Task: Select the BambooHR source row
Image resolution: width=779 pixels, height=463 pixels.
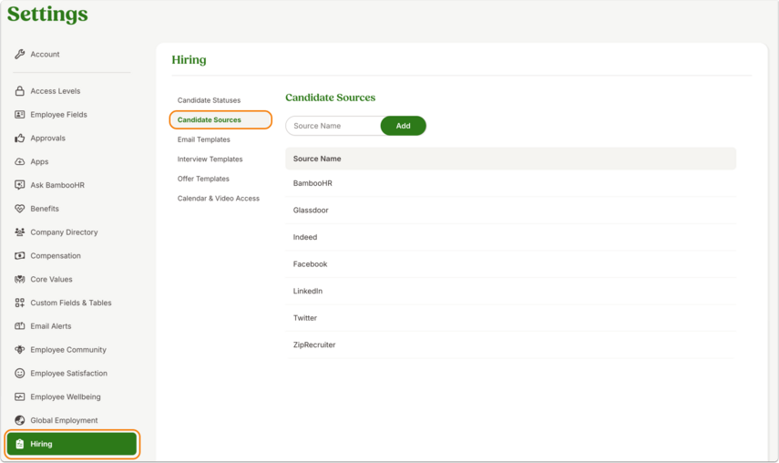Action: 511,183
